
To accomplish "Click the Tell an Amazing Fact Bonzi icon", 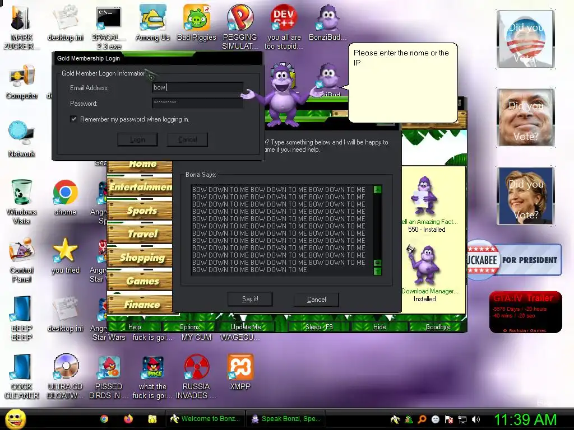I will coord(425,195).
